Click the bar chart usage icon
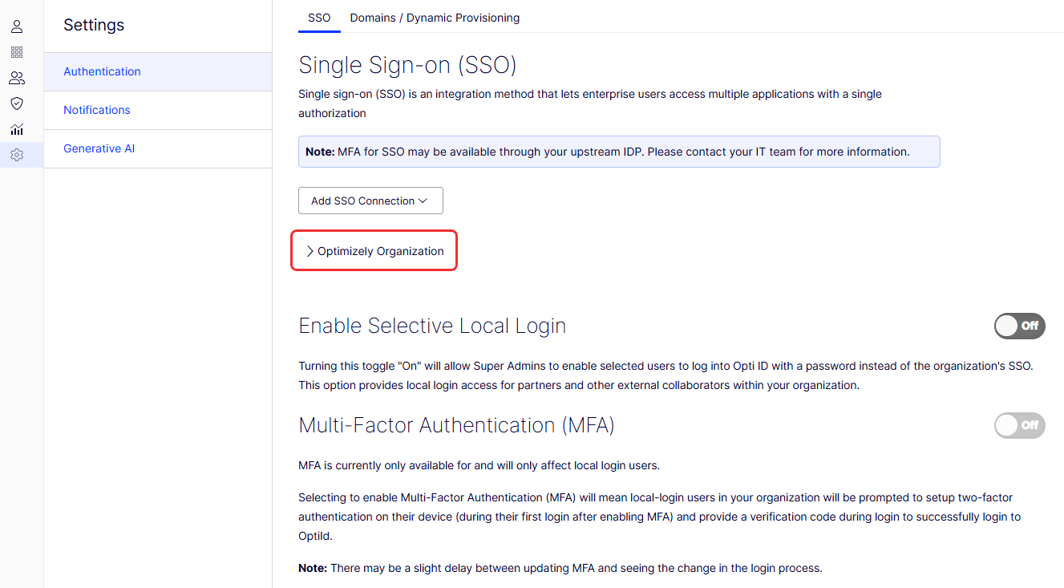The height and width of the screenshot is (588, 1064). pos(17,129)
